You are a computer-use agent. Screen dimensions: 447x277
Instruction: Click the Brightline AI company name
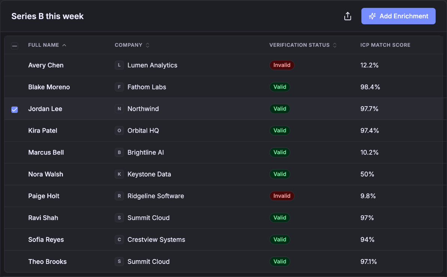(145, 153)
